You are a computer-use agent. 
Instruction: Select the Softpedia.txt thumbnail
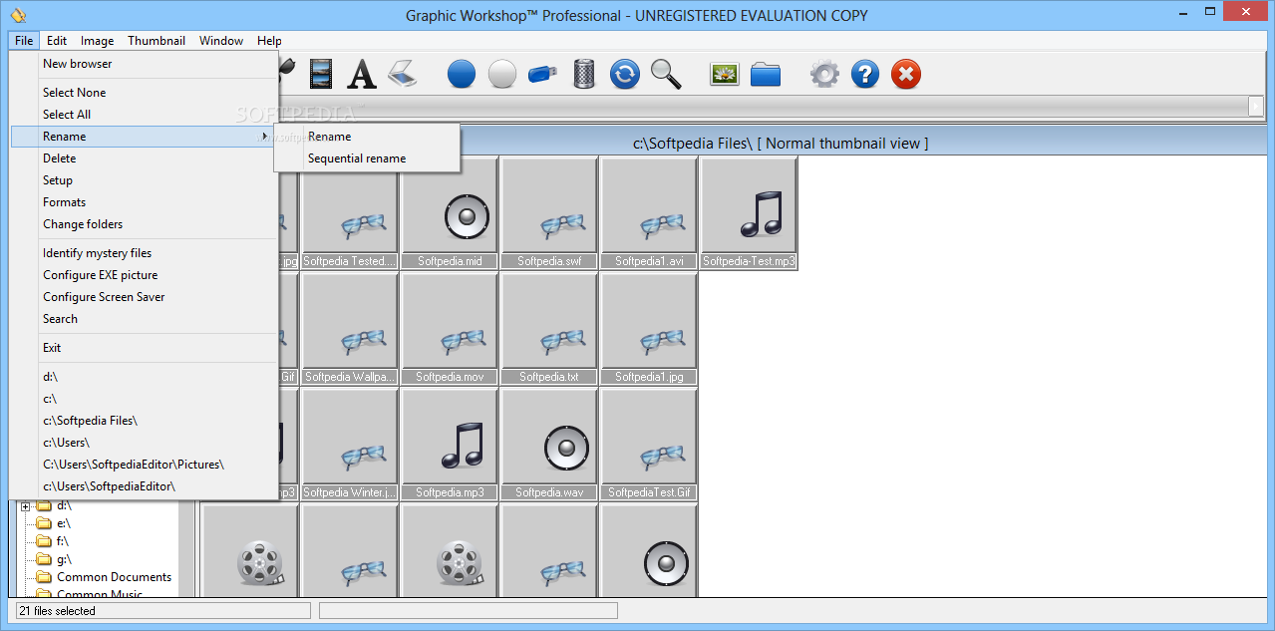(549, 329)
